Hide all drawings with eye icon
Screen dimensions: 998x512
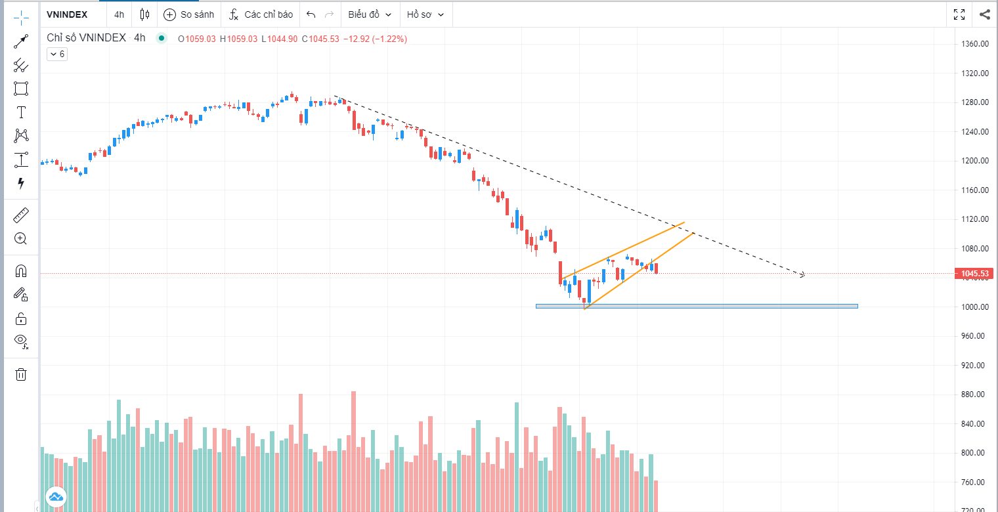(21, 341)
